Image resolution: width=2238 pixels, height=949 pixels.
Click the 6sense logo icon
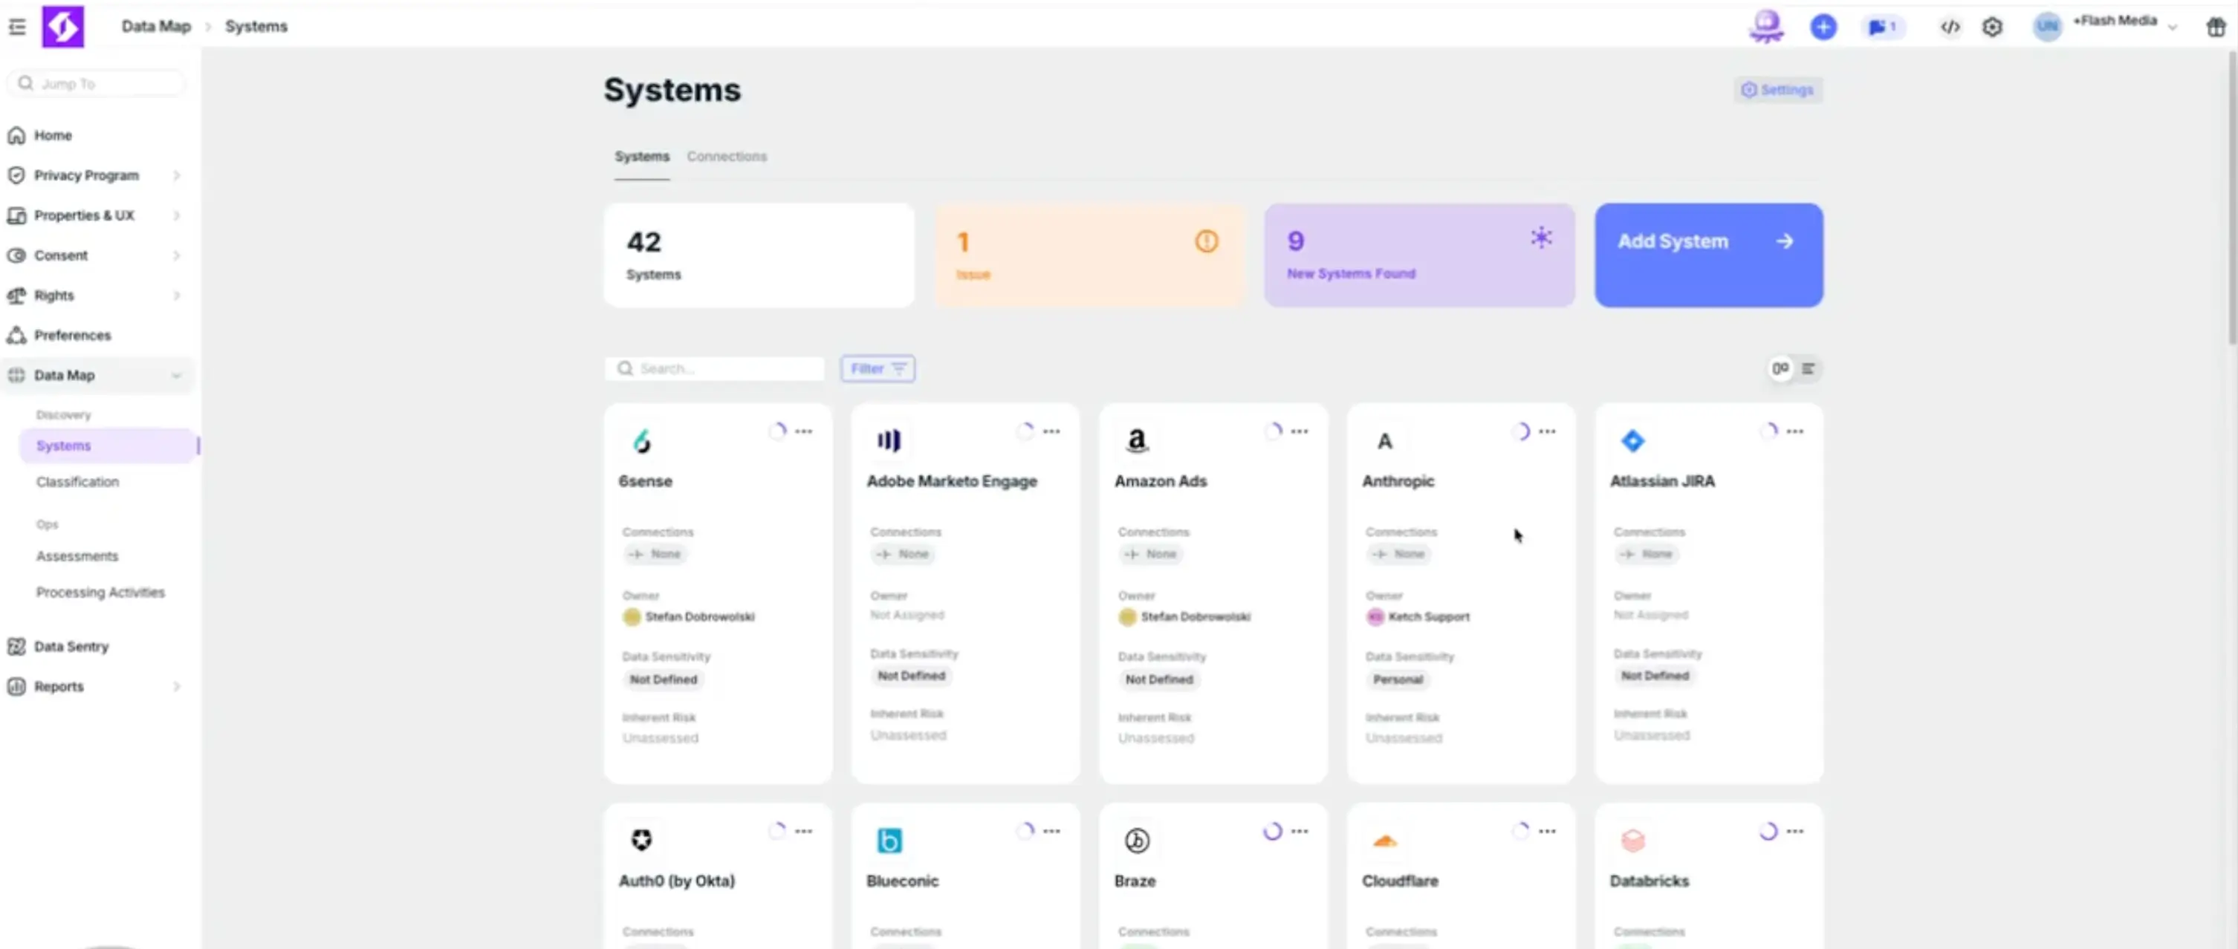(x=641, y=441)
